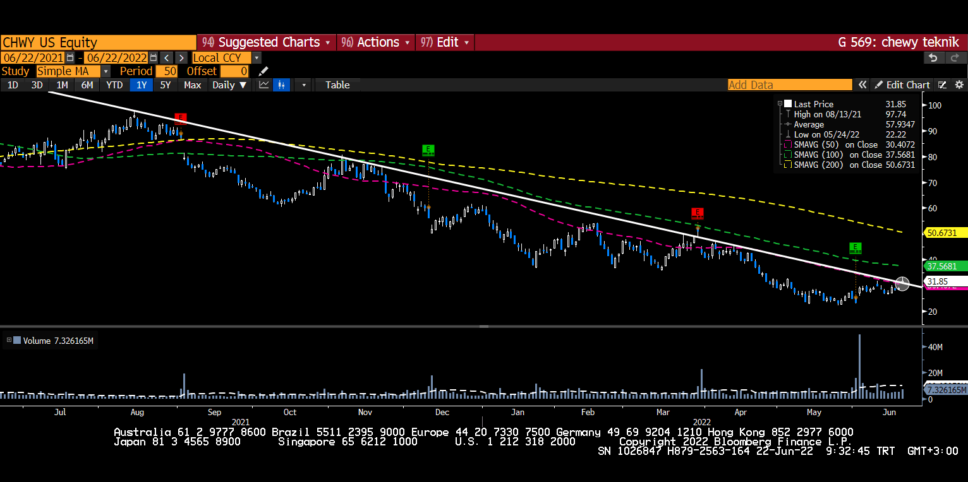Open the end date calendar picker
The width and height of the screenshot is (968, 482).
coord(153,57)
